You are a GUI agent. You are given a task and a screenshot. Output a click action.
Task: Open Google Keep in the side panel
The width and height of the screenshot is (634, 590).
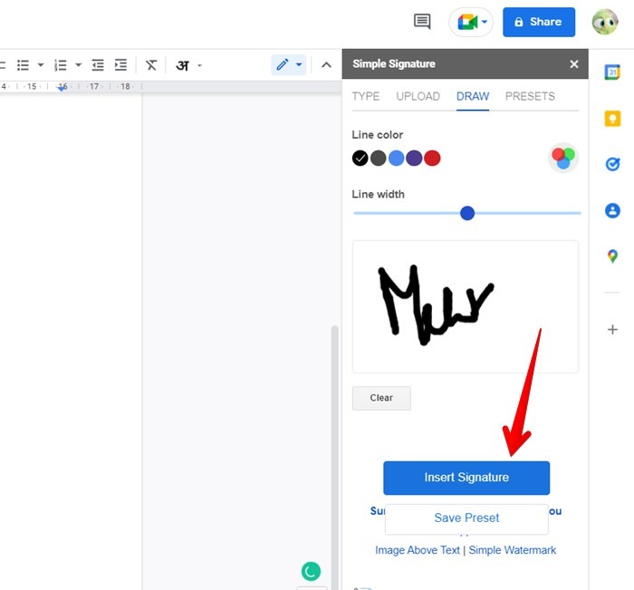(x=612, y=119)
